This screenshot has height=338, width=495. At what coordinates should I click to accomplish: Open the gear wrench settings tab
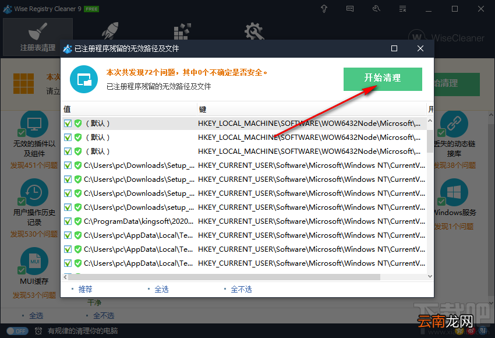click(x=254, y=31)
